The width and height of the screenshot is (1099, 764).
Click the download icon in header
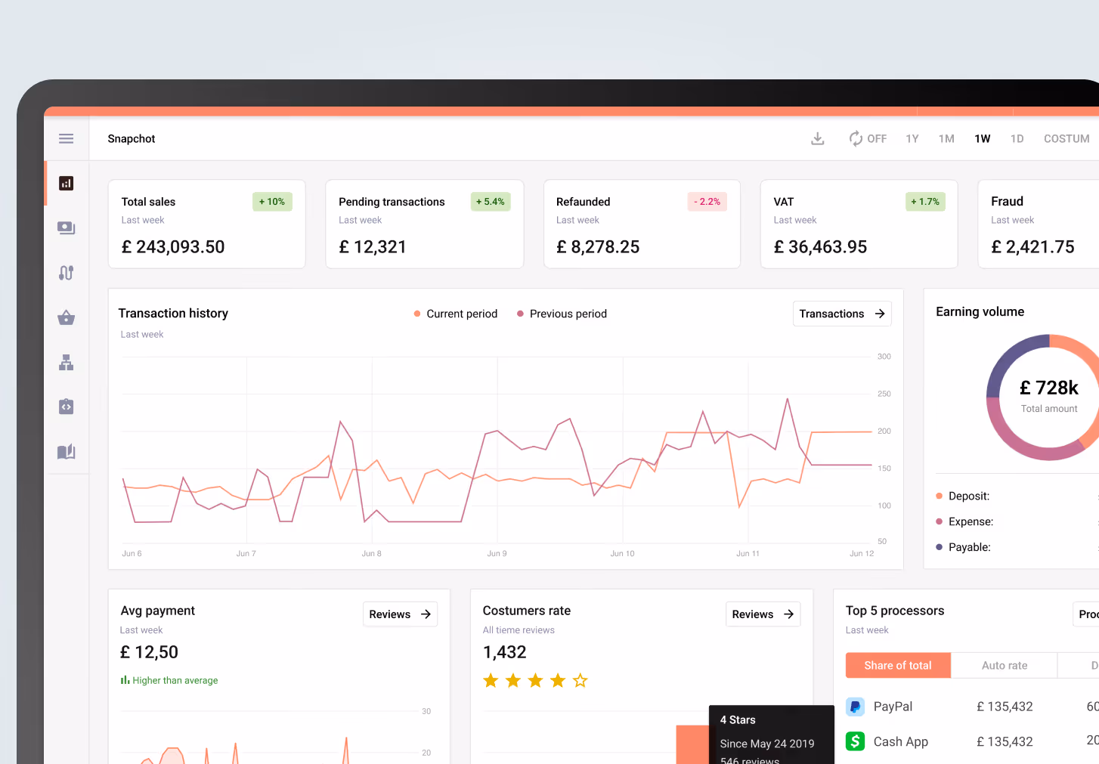coord(818,138)
